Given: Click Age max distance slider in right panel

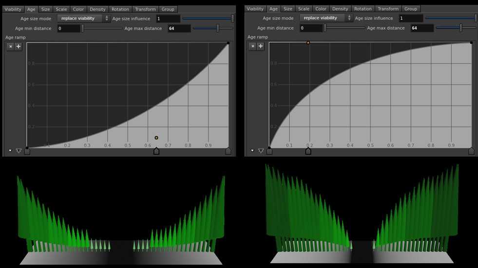Looking at the screenshot, I should [456, 28].
